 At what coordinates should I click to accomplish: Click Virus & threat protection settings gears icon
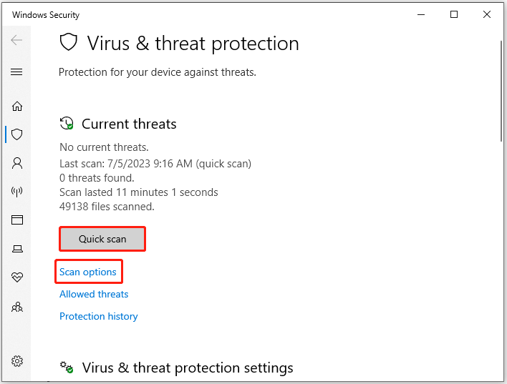(67, 368)
